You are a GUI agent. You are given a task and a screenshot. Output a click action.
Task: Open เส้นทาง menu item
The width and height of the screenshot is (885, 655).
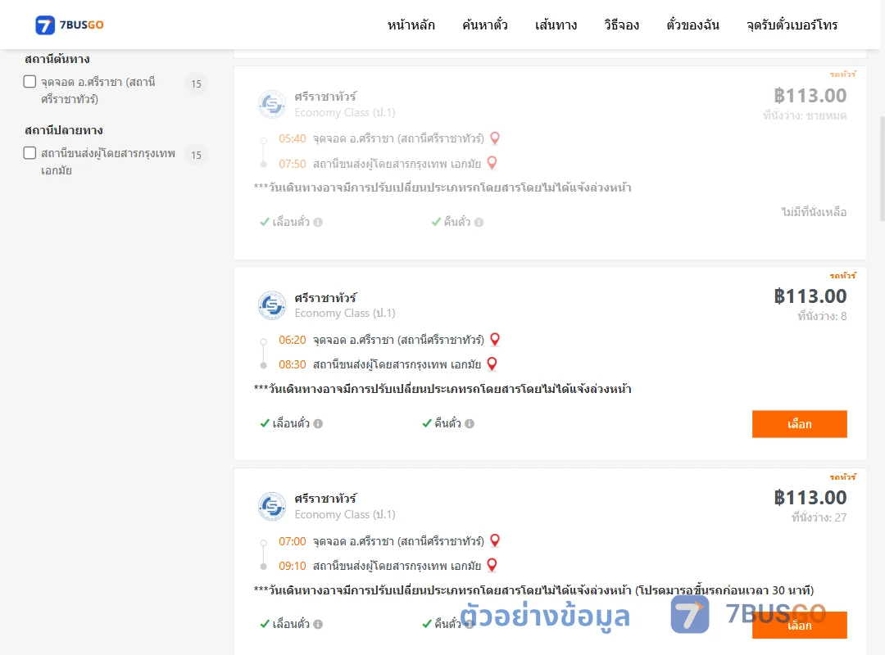pyautogui.click(x=556, y=25)
